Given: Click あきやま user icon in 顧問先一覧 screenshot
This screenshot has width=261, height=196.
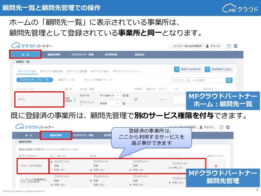Looking at the screenshot, I should (207, 46).
